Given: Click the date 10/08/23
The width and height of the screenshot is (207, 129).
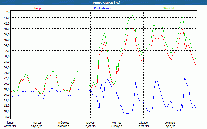Looking at the screenshot, I should point(90,126).
